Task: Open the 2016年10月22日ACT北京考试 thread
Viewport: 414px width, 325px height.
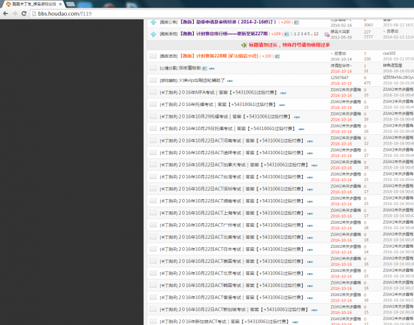Action: [241, 273]
